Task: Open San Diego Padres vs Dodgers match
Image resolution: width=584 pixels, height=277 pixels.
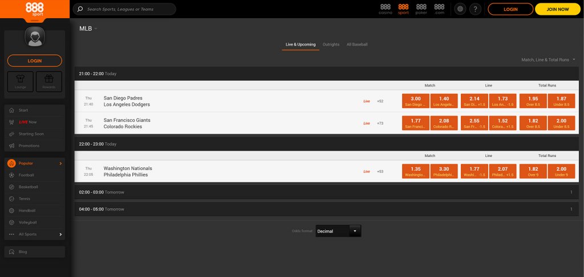Action: (x=127, y=101)
